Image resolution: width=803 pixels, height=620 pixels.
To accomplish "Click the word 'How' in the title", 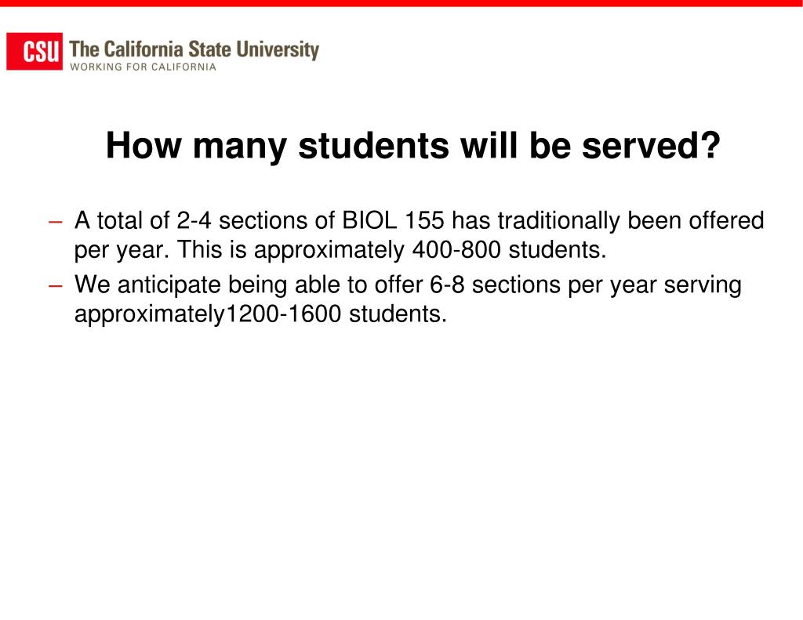I will (x=144, y=146).
